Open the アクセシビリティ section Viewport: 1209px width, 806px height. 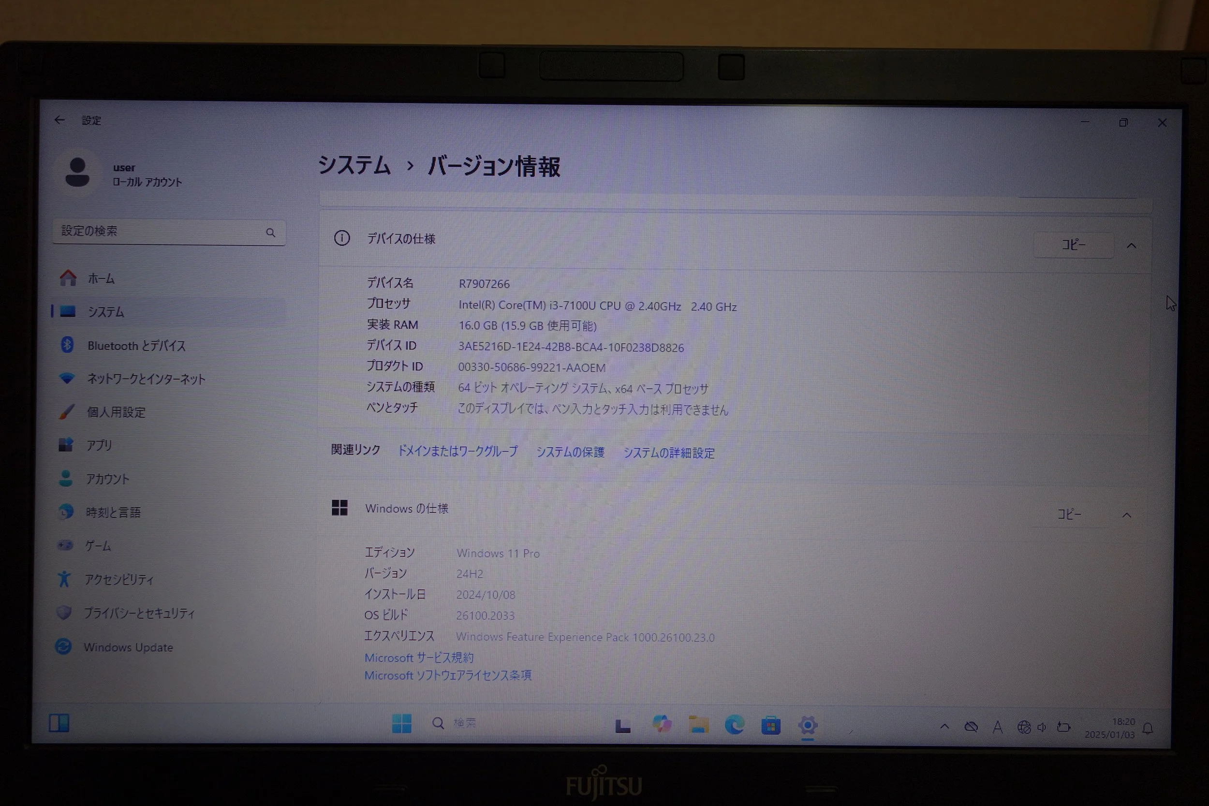pos(119,580)
